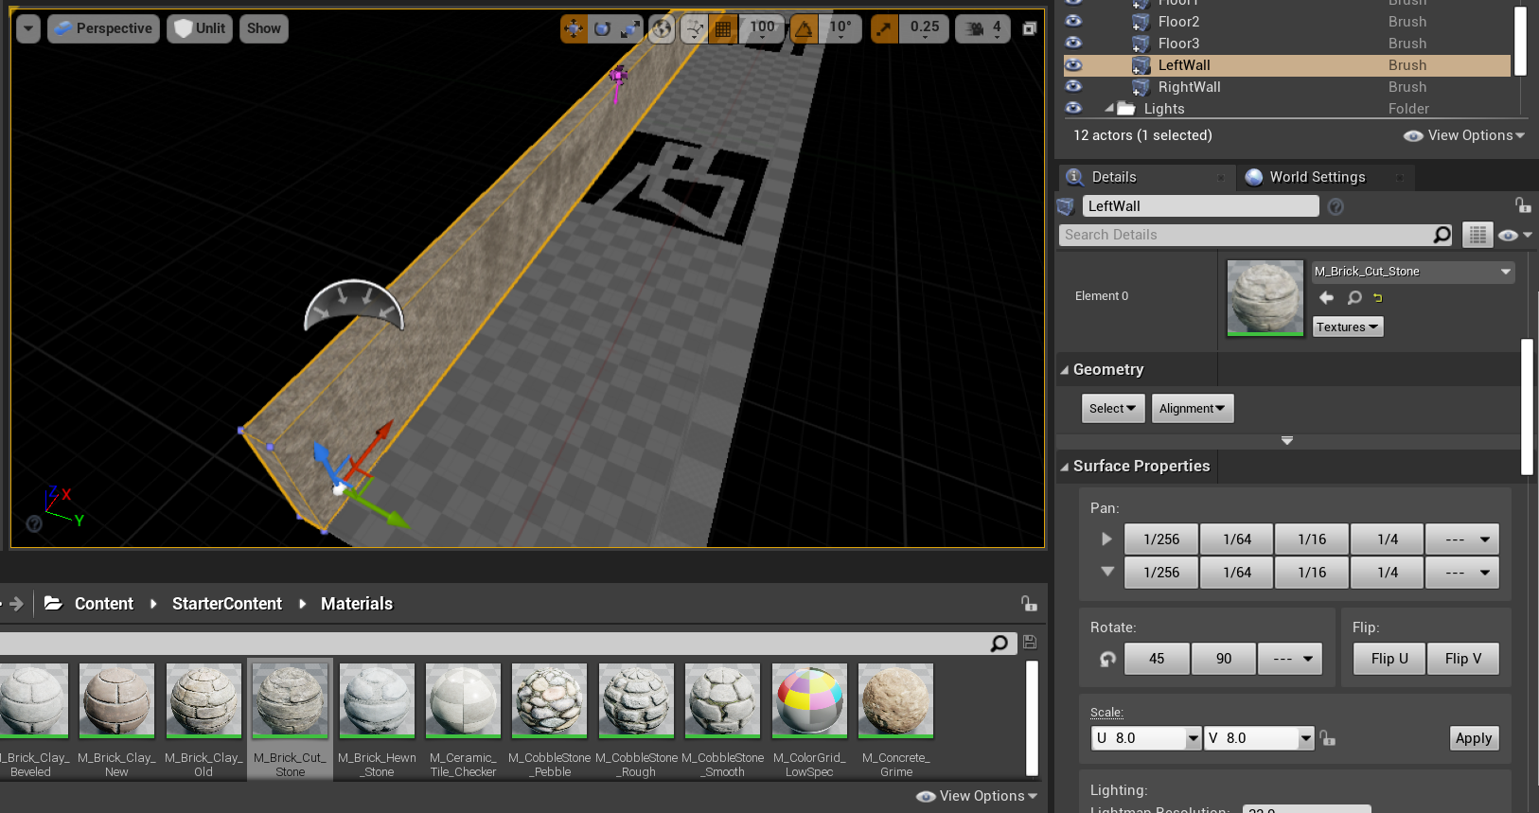Open the Textures dropdown button
Viewport: 1539px width, 813px height.
[x=1348, y=327]
